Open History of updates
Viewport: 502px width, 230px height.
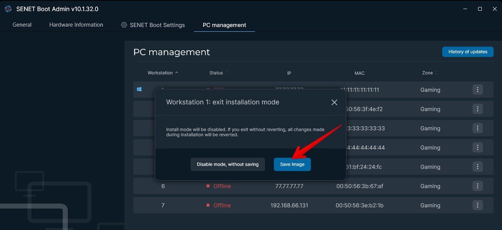(468, 52)
